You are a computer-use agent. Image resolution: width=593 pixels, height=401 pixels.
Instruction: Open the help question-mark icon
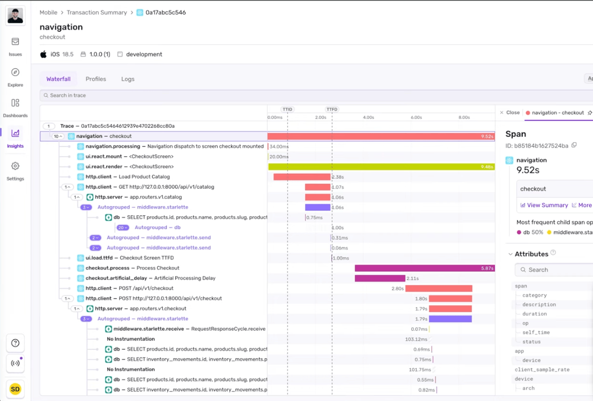pos(15,343)
